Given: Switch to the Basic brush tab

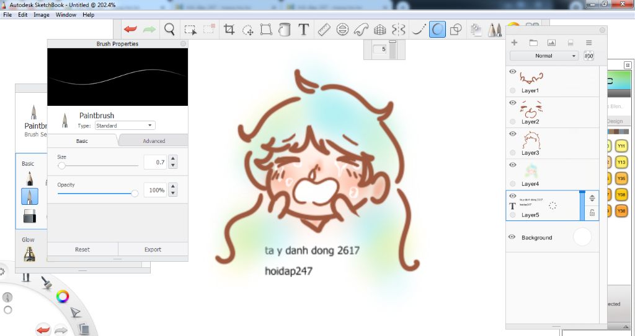Looking at the screenshot, I should (82, 140).
